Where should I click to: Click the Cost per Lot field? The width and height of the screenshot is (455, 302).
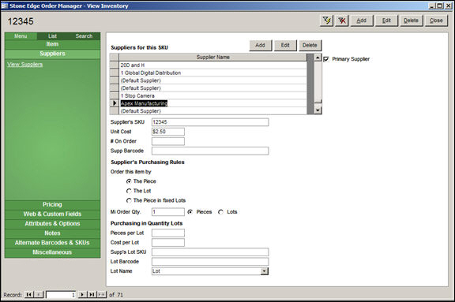[168, 243]
